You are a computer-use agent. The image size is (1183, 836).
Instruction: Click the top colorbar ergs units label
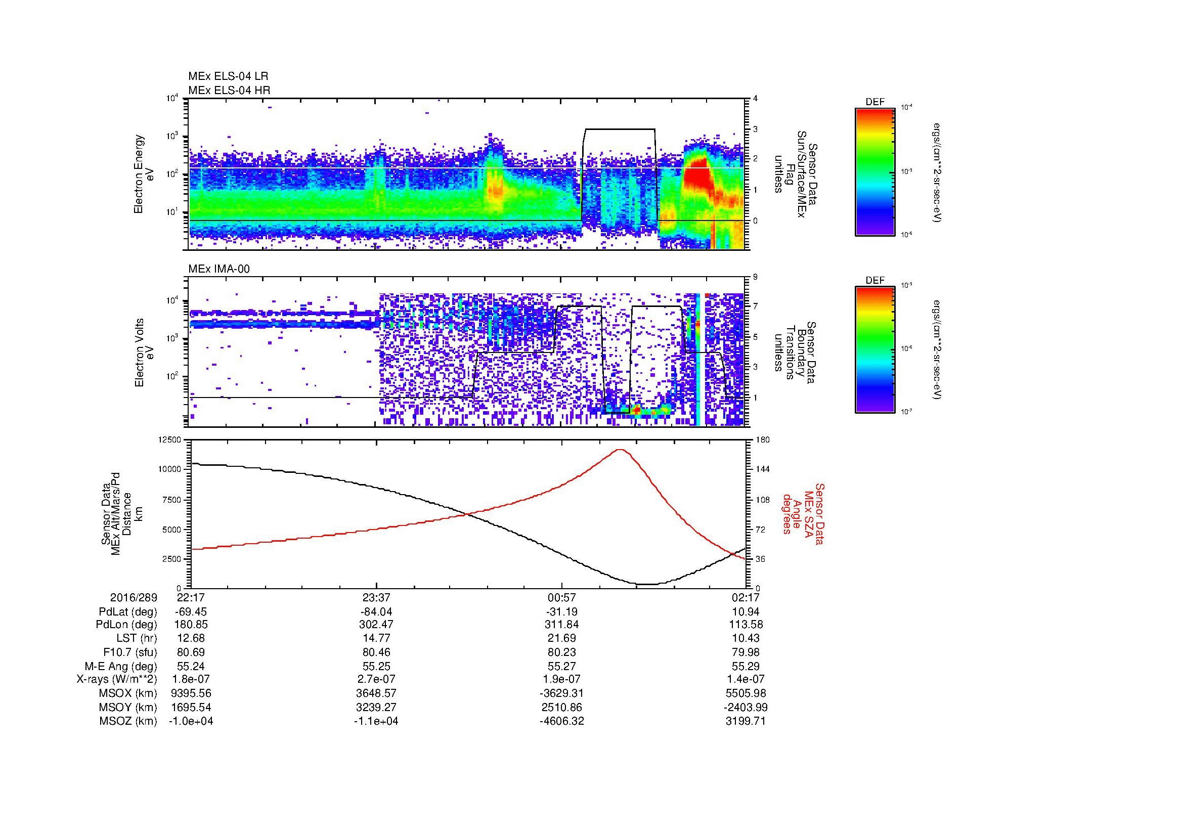(x=938, y=172)
